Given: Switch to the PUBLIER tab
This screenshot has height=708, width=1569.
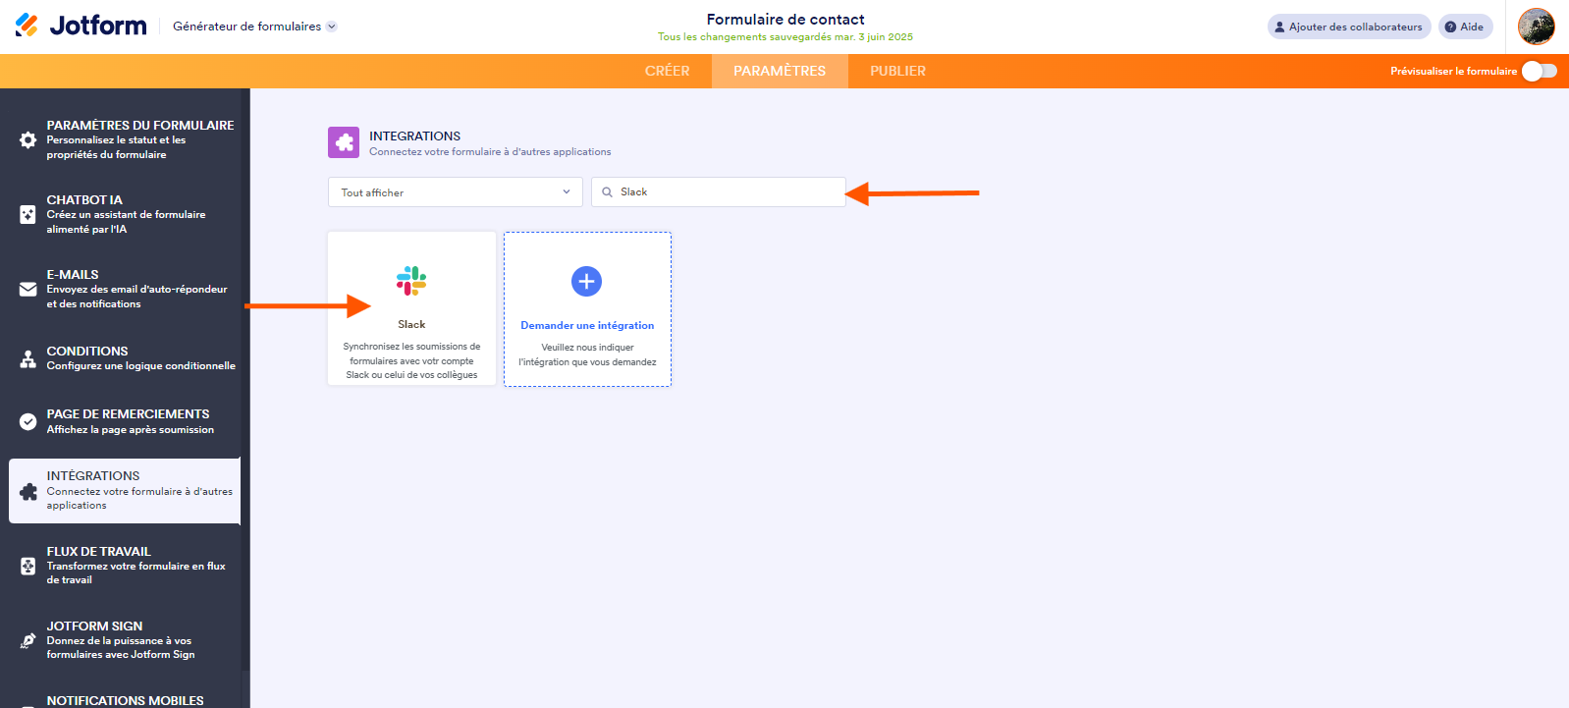Looking at the screenshot, I should (897, 71).
